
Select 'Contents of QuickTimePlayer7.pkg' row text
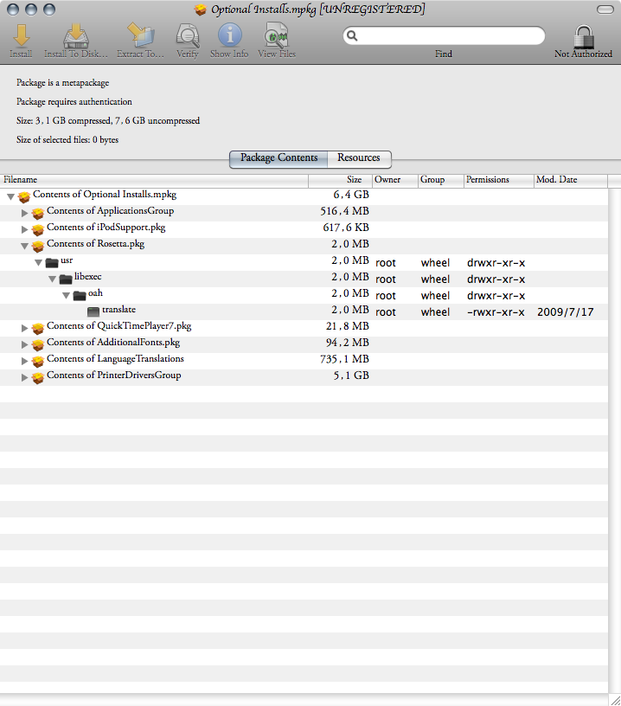pyautogui.click(x=118, y=326)
